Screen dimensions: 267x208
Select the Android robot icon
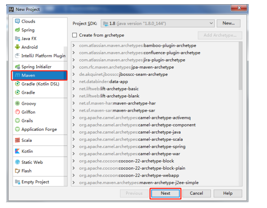(17, 47)
